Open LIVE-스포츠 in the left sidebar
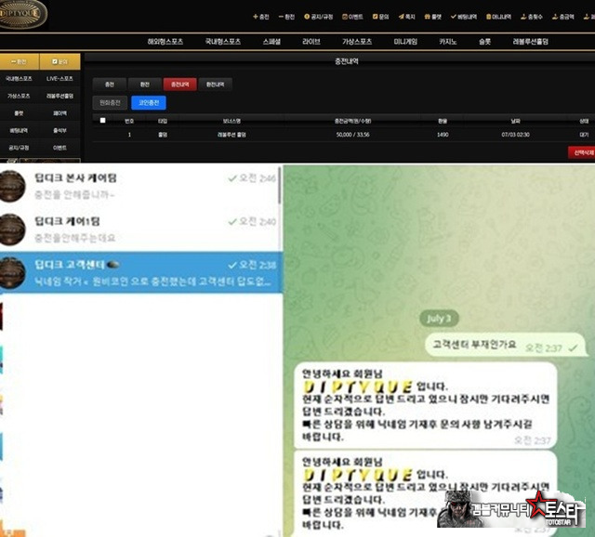The width and height of the screenshot is (595, 537). (59, 78)
